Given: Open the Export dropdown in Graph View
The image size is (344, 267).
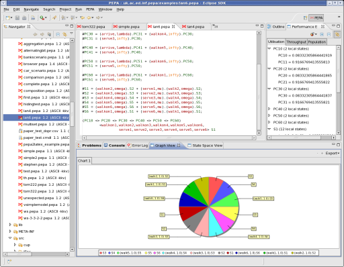Looking at the screenshot, I should coord(333,153).
